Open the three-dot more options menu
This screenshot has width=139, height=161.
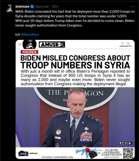pos(133,6)
